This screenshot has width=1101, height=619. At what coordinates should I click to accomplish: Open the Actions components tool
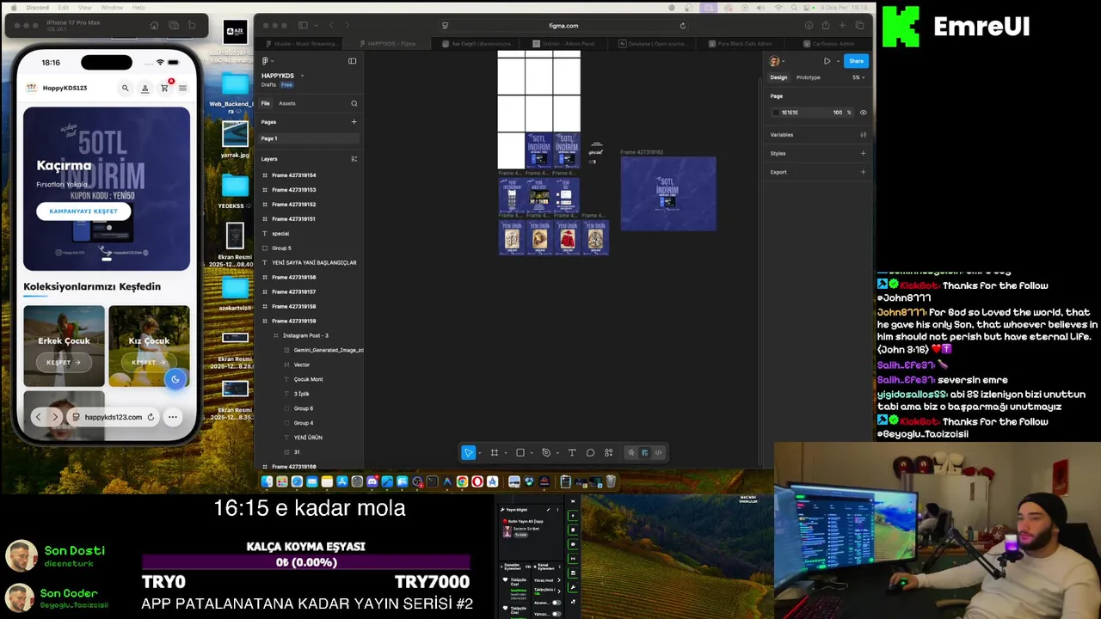(x=608, y=452)
